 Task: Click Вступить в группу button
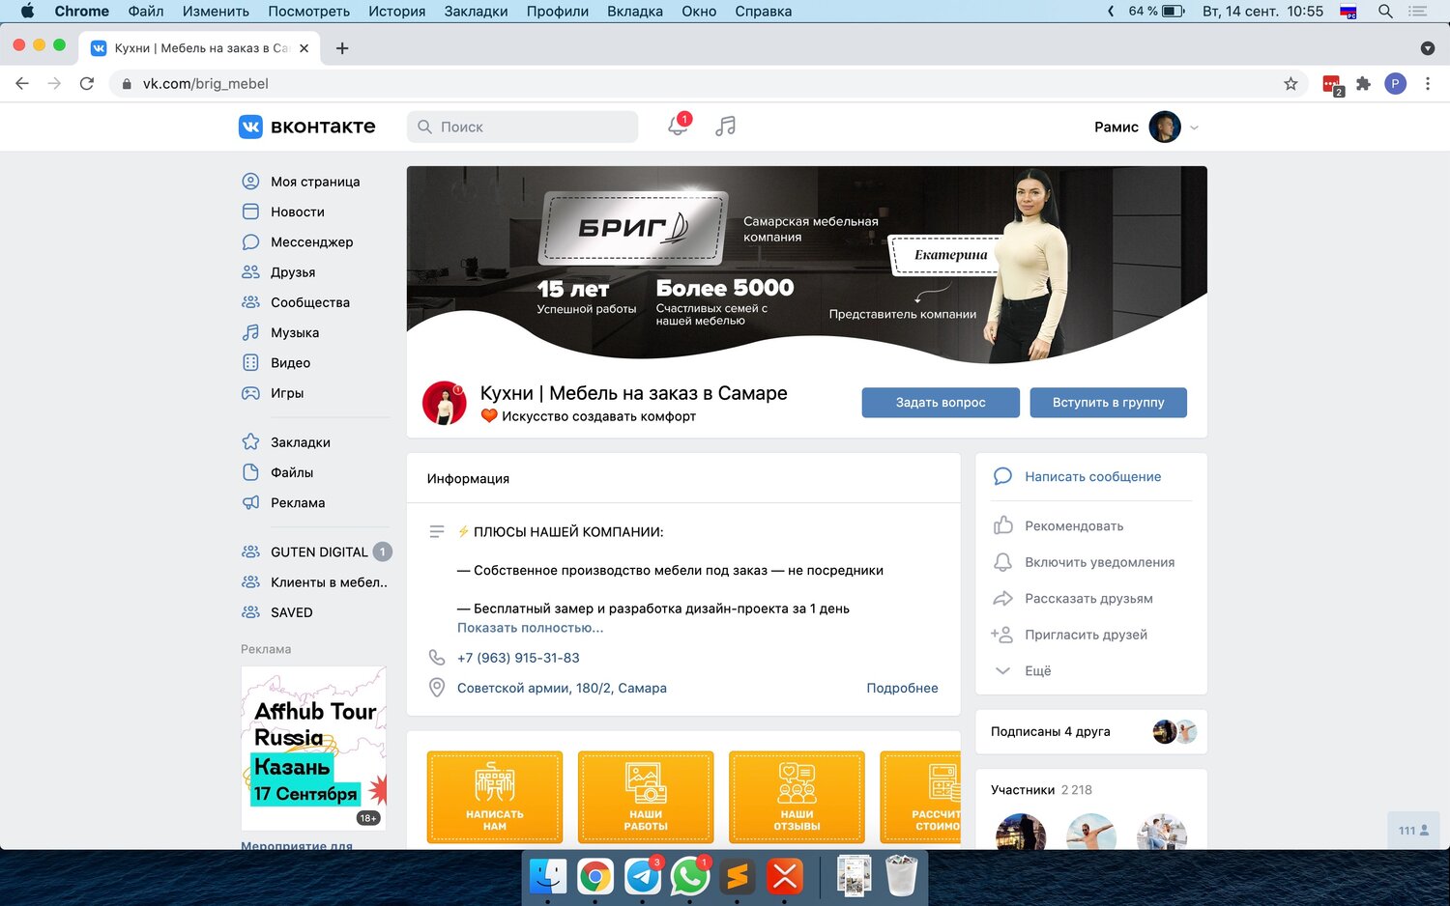[1108, 403]
